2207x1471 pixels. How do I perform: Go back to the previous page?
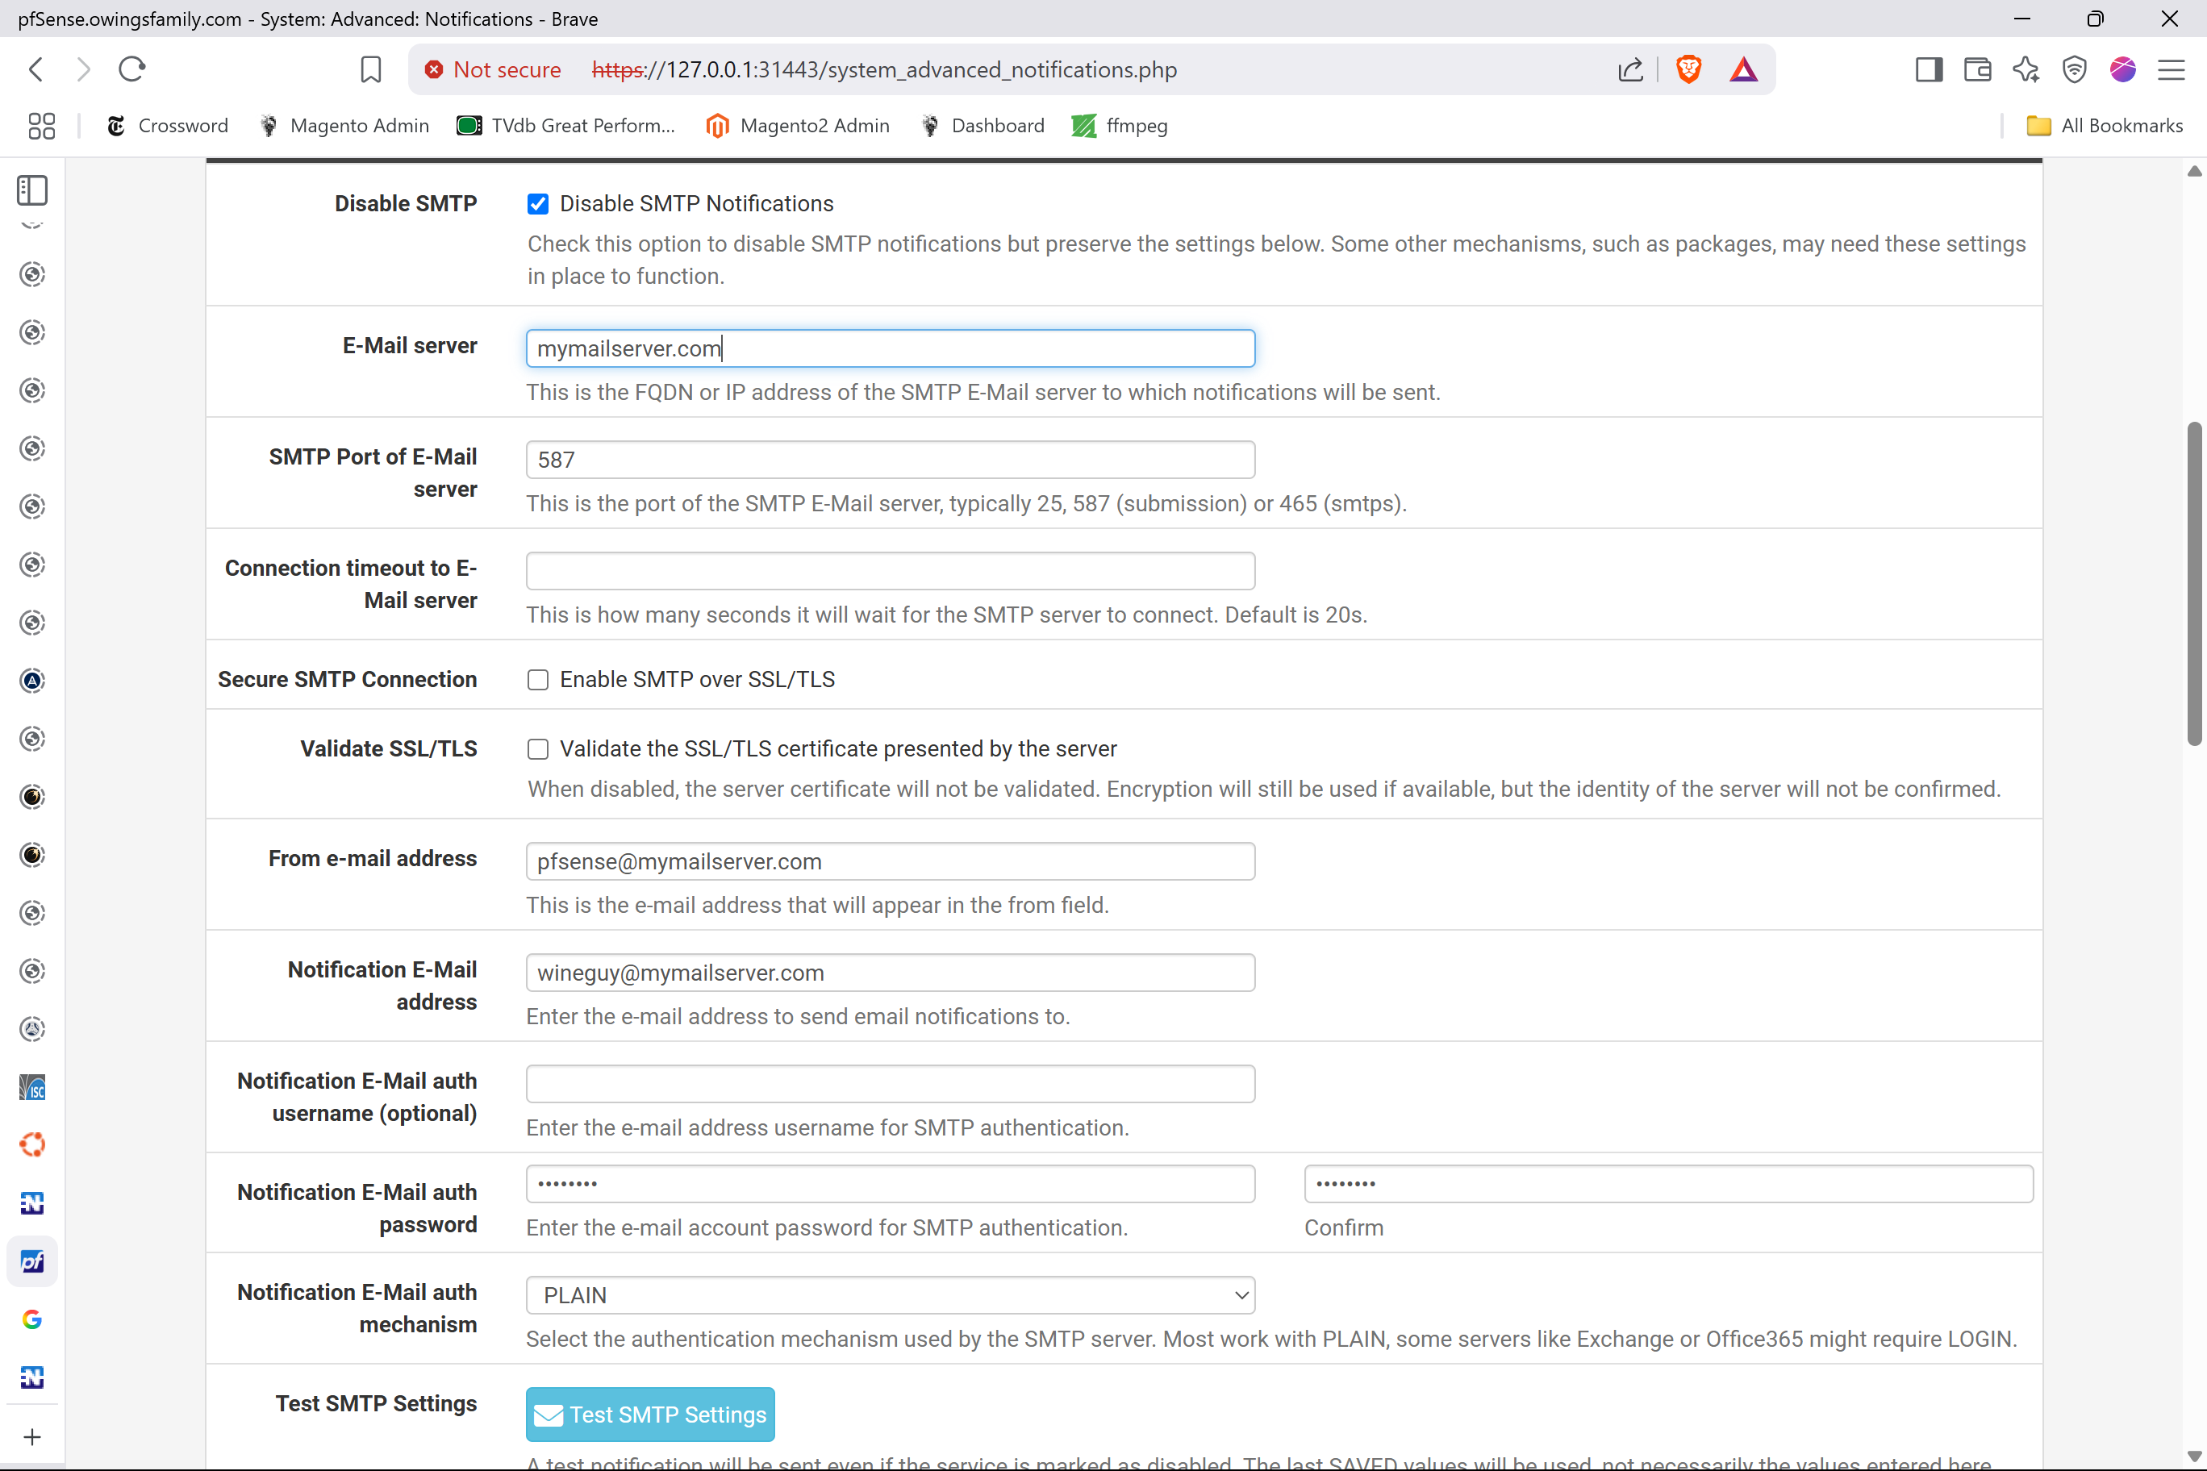36,69
